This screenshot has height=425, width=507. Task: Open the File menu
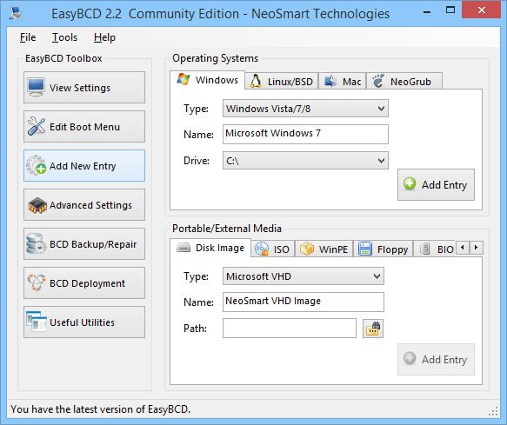click(28, 37)
